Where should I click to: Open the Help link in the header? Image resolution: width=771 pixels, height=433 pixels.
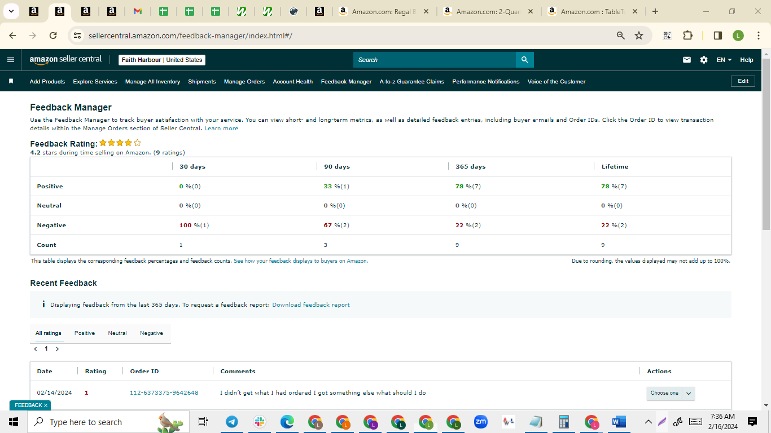coord(747,60)
